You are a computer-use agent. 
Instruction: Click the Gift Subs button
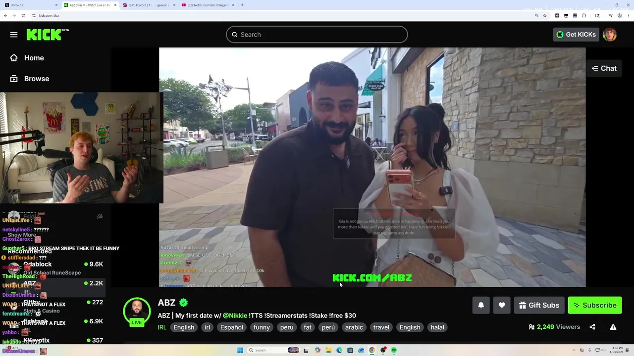[539, 305]
